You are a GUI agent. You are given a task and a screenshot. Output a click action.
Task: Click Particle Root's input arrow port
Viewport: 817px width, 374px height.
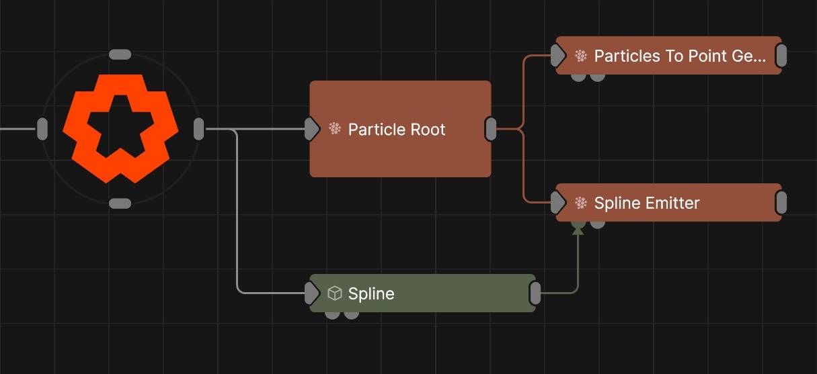click(x=311, y=129)
